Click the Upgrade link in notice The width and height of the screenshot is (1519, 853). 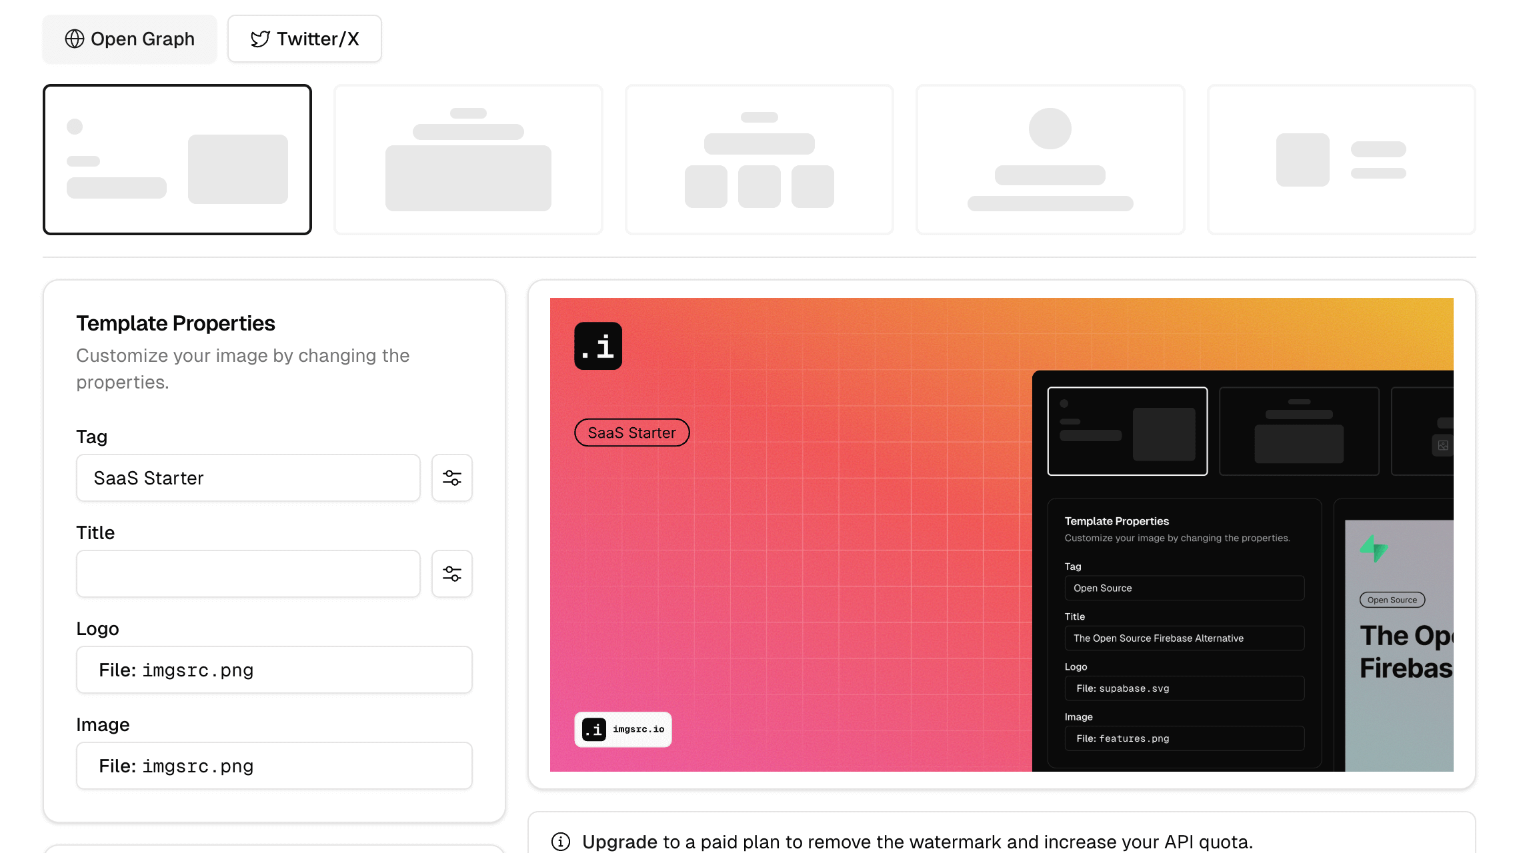(619, 842)
